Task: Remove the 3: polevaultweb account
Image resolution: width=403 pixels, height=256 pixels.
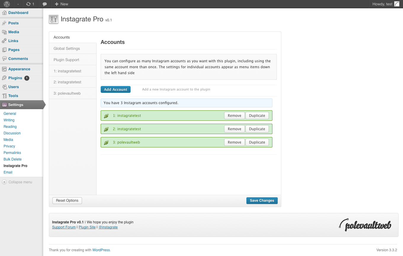Action: pos(234,142)
